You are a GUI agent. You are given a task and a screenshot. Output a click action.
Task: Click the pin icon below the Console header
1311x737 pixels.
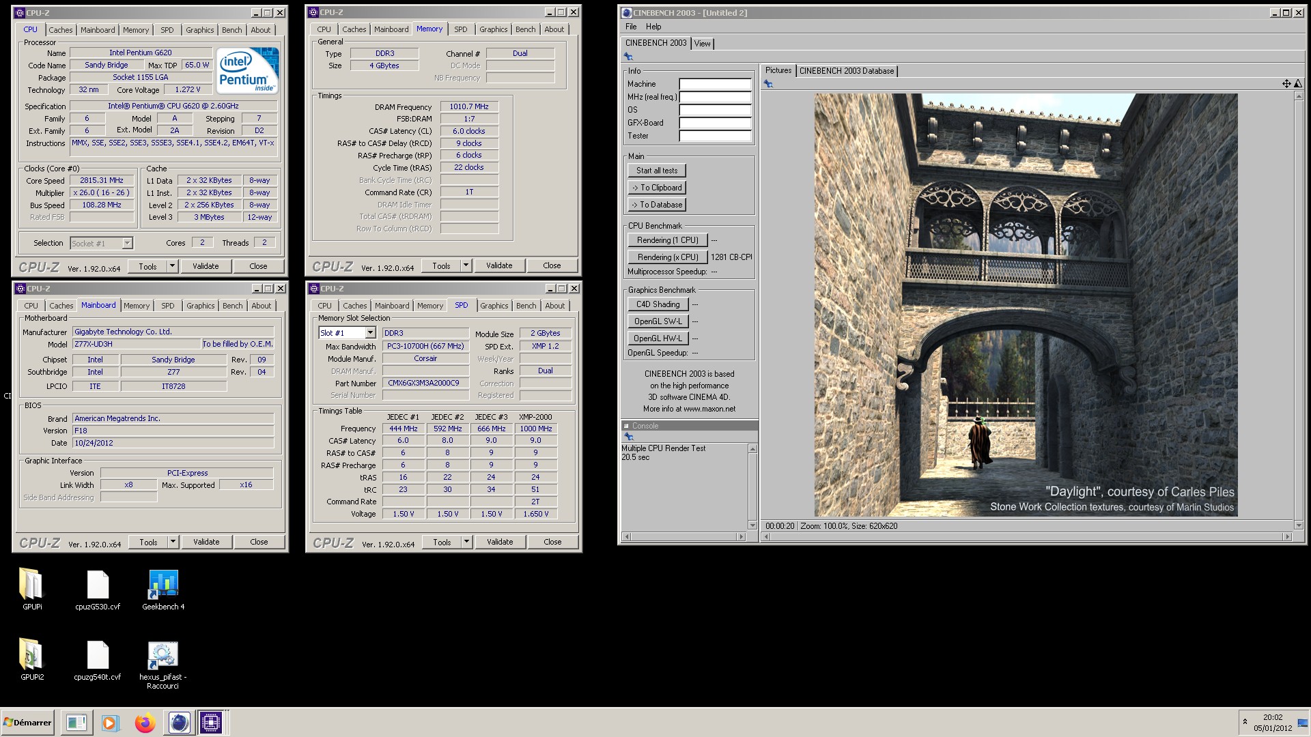pyautogui.click(x=628, y=437)
